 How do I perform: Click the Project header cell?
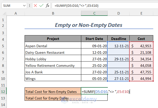[53, 39]
